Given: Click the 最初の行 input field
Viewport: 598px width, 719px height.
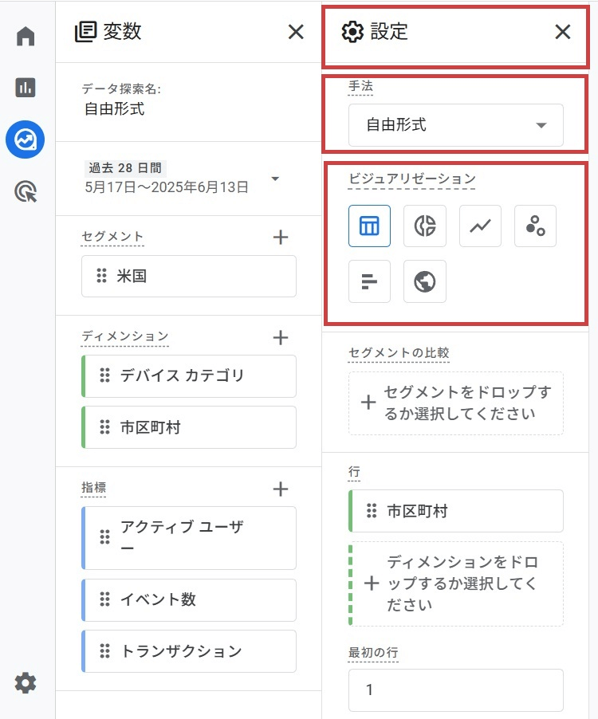Looking at the screenshot, I should pos(456,690).
